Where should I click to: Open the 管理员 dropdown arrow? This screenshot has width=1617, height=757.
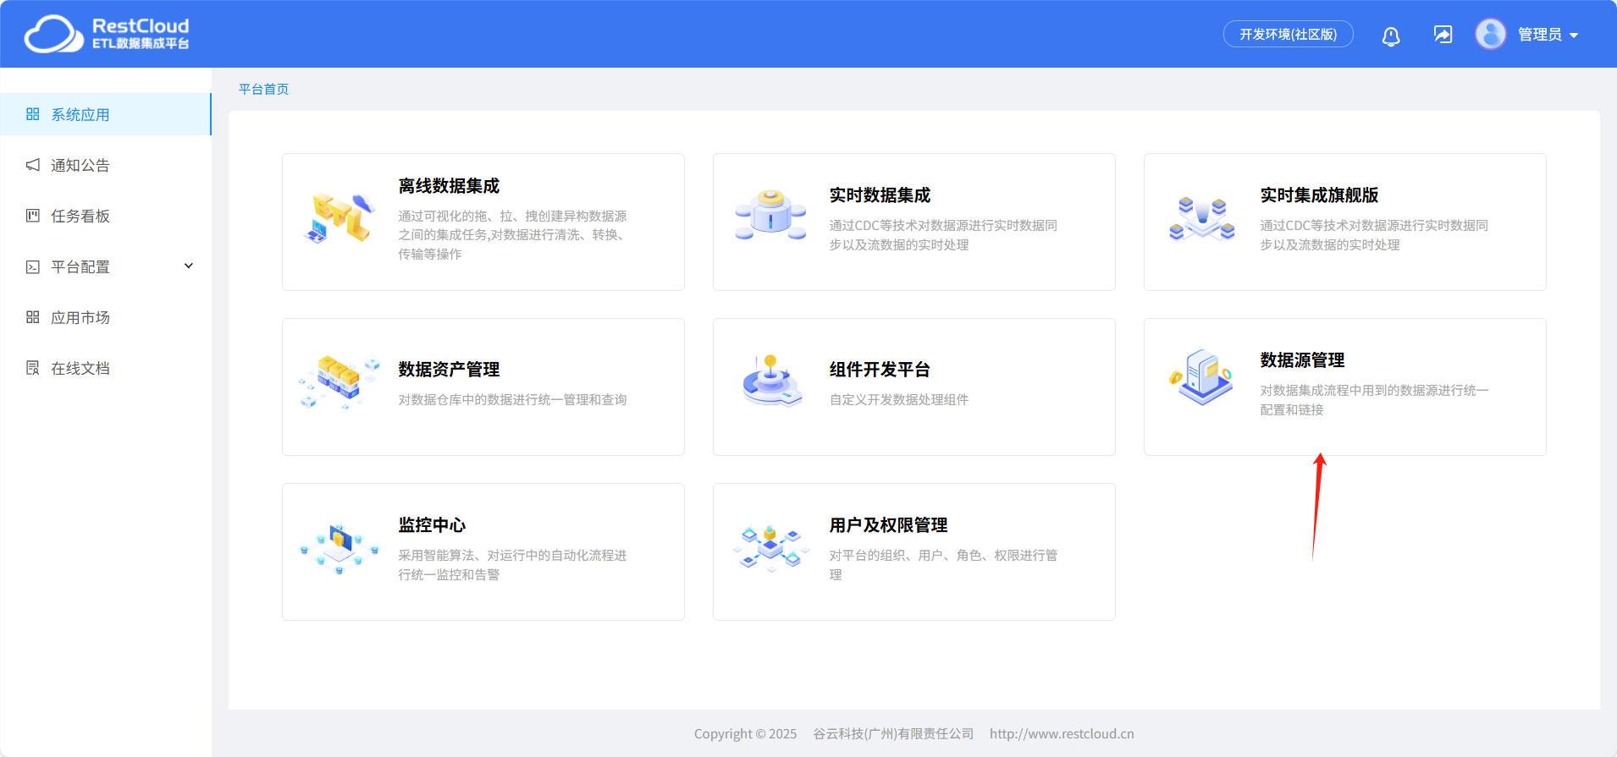1574,36
